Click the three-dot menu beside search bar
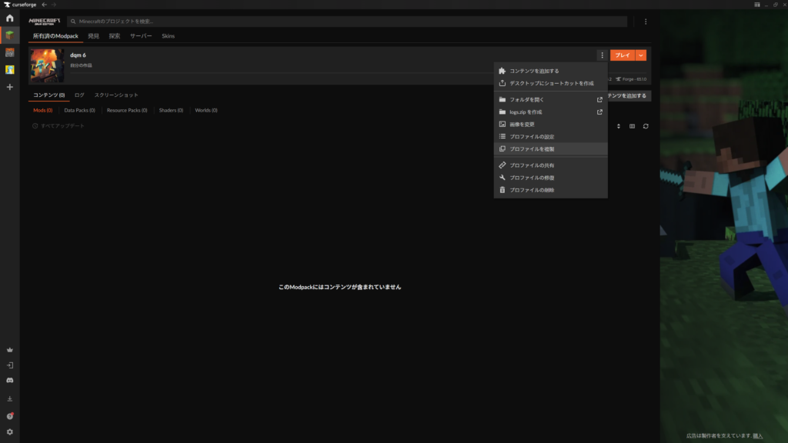The width and height of the screenshot is (788, 443). tap(646, 22)
